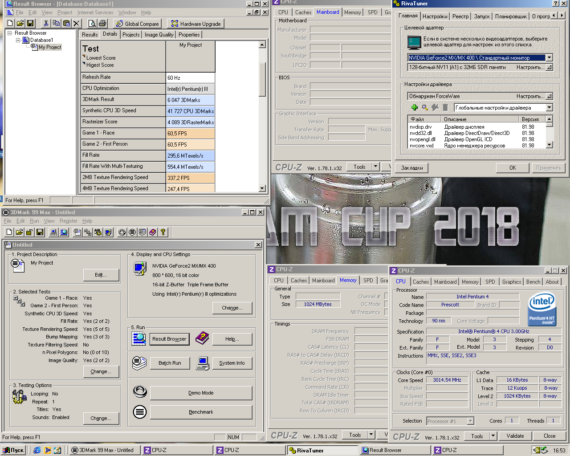Viewport: 570px width, 456px height.
Task: Click Result Browser button in Run section
Action: [169, 339]
